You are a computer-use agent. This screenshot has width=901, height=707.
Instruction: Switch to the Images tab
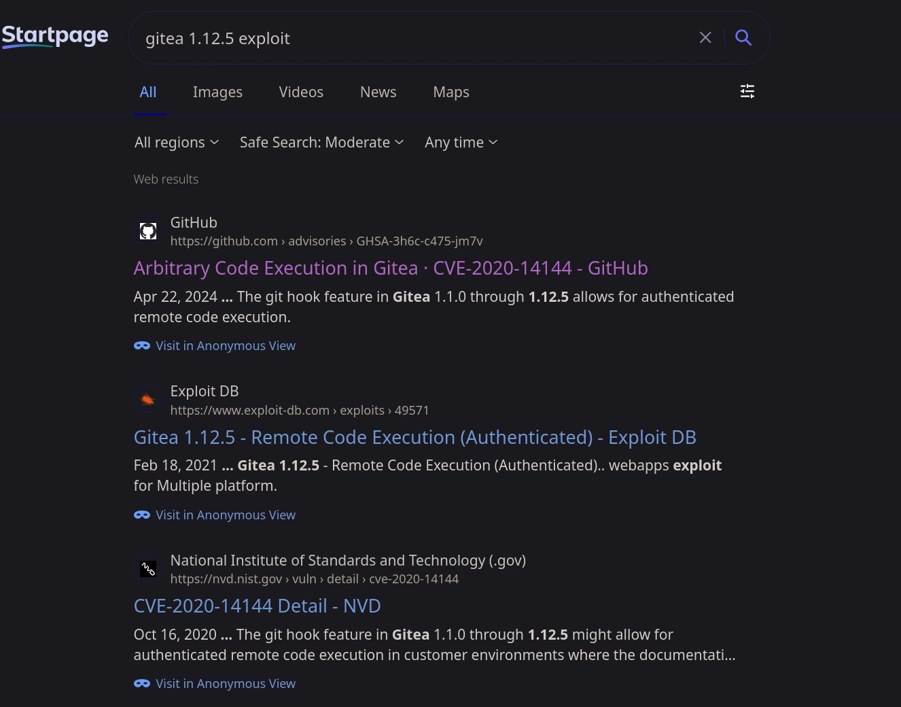(x=217, y=92)
